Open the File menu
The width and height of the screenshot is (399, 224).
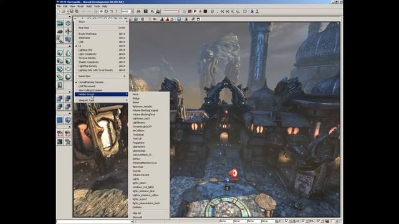pos(59,6)
